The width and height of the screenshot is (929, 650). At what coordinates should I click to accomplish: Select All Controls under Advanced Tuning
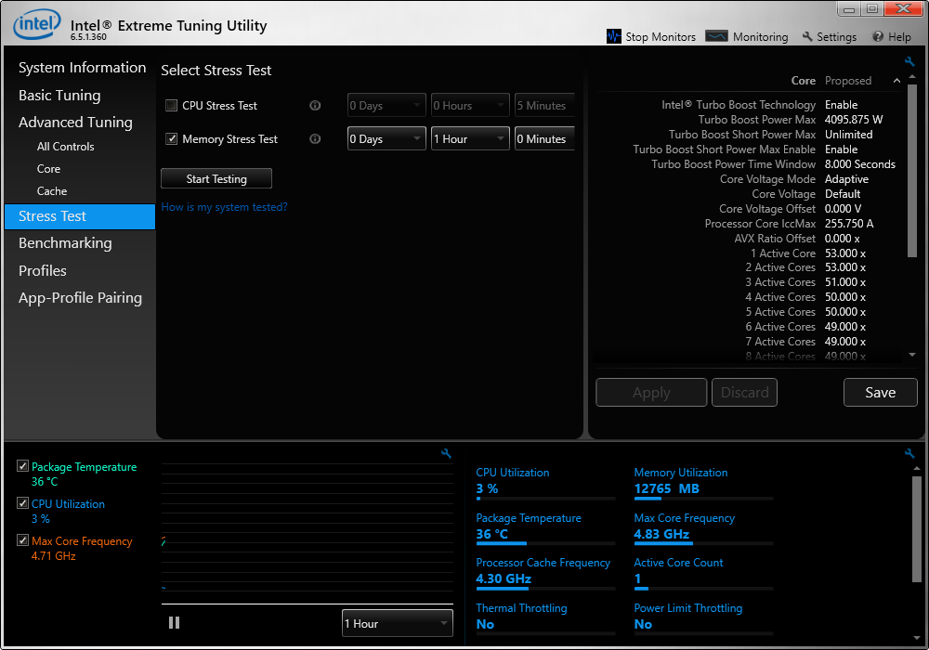point(65,146)
